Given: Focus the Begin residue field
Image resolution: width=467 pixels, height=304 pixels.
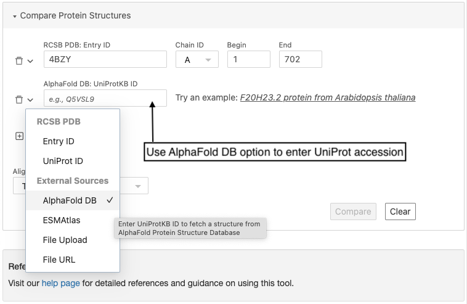Looking at the screenshot, I should (249, 59).
